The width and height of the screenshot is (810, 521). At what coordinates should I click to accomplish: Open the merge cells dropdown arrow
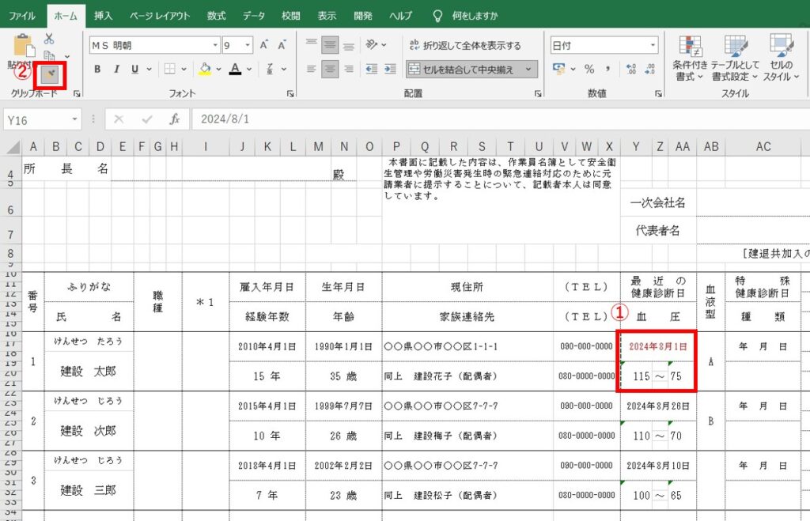click(528, 70)
